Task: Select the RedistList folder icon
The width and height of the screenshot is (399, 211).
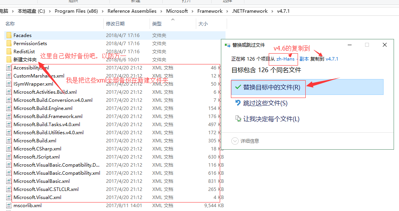Action: coord(9,51)
